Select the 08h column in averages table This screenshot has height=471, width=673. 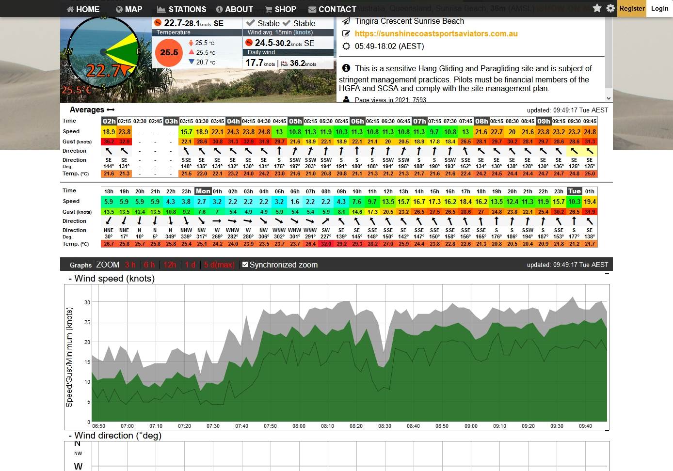pos(481,121)
